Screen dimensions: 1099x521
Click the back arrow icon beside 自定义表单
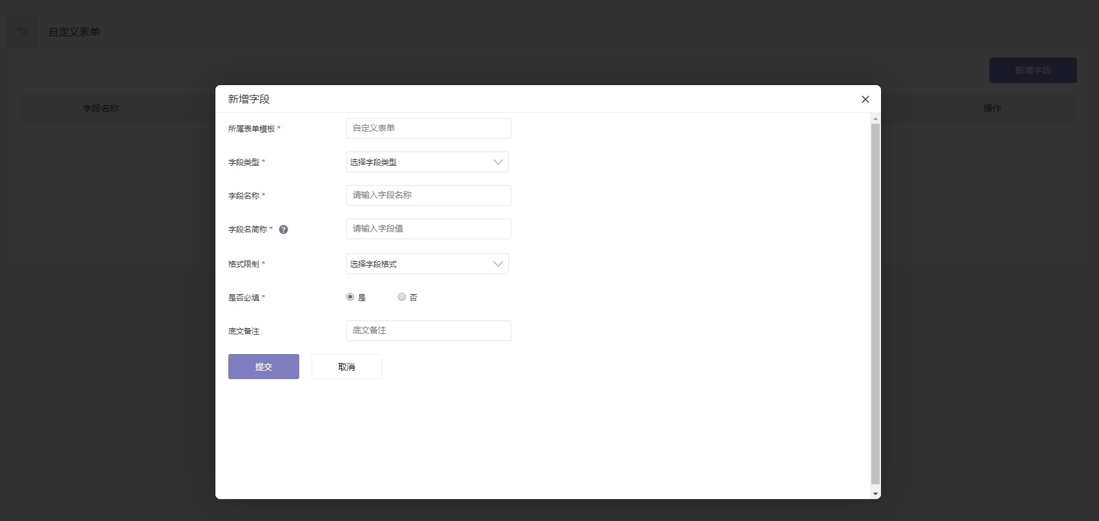(23, 32)
